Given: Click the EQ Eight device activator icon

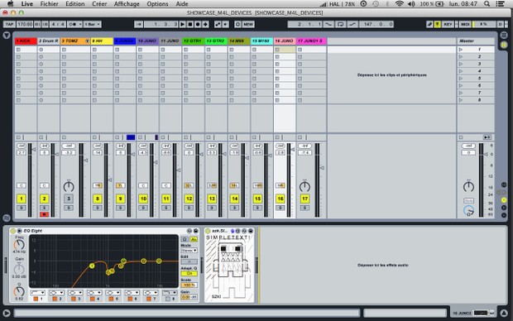Looking at the screenshot, I should 12,231.
